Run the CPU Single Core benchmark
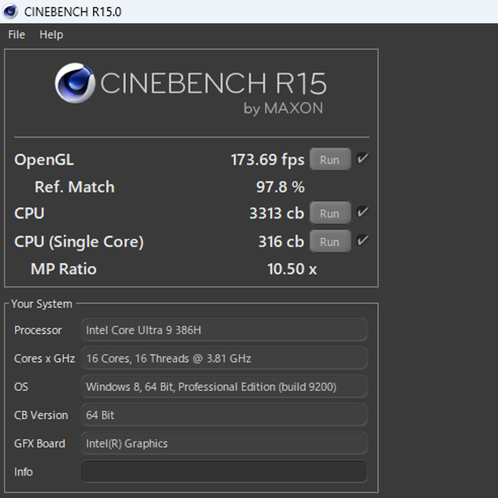Viewport: 498px width, 498px height. click(330, 241)
